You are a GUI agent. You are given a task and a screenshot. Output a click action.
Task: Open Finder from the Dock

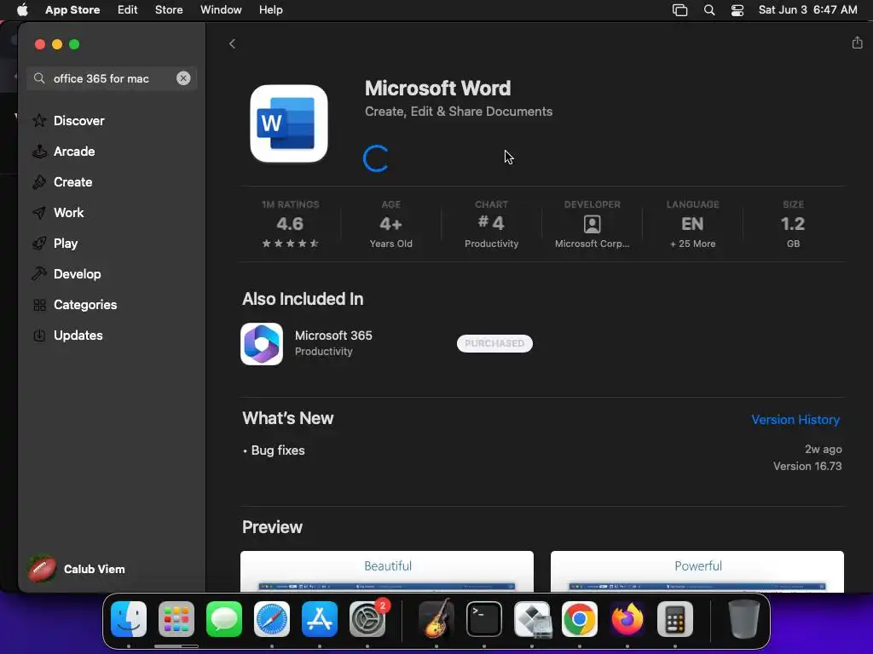129,619
